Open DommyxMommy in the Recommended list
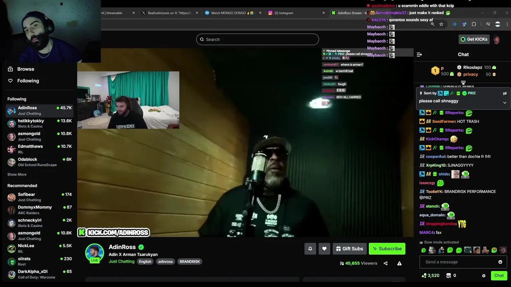Image resolution: width=511 pixels, height=287 pixels. [40, 210]
